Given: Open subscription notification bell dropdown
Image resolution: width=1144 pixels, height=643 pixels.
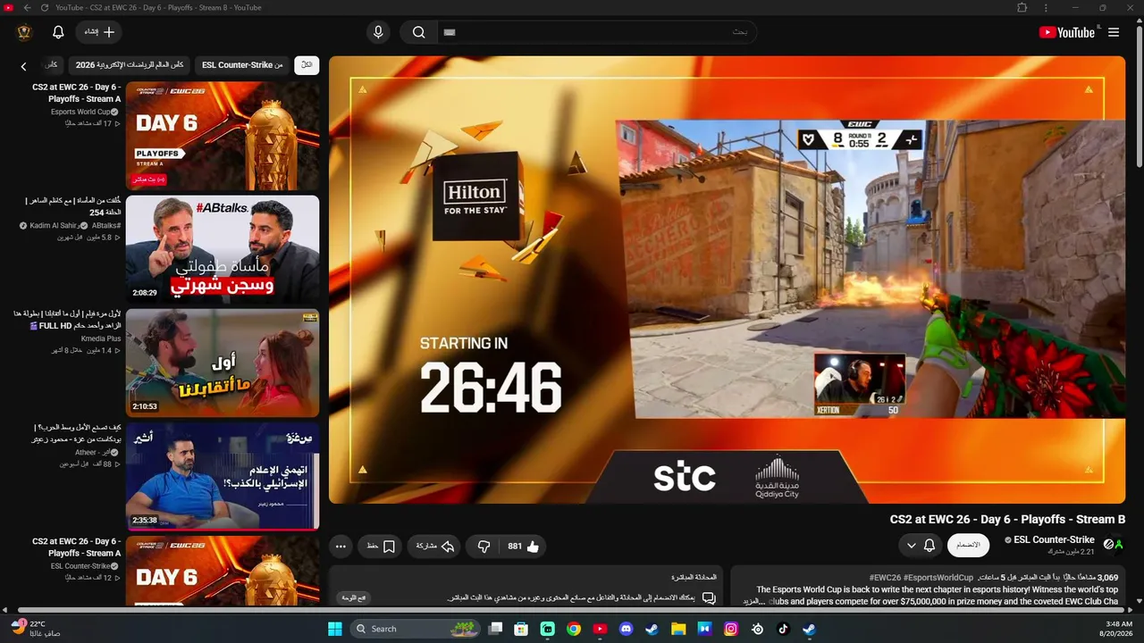Looking at the screenshot, I should tap(921, 545).
